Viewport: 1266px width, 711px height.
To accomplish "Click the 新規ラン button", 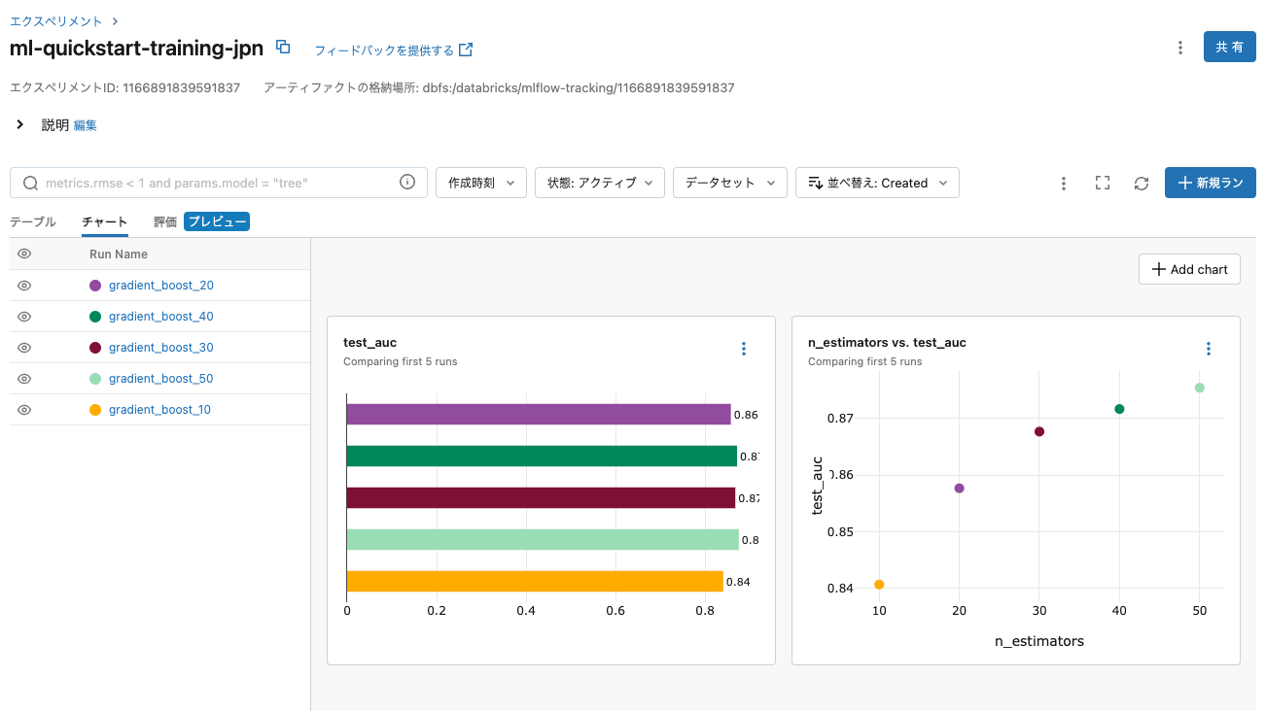I will (1211, 183).
